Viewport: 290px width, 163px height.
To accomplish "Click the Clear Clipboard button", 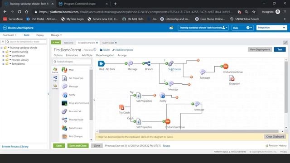I will click(x=275, y=137).
